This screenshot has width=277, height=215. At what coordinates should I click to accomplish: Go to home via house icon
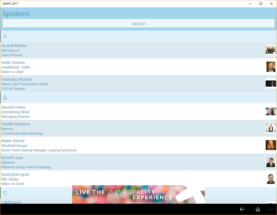pos(258,209)
